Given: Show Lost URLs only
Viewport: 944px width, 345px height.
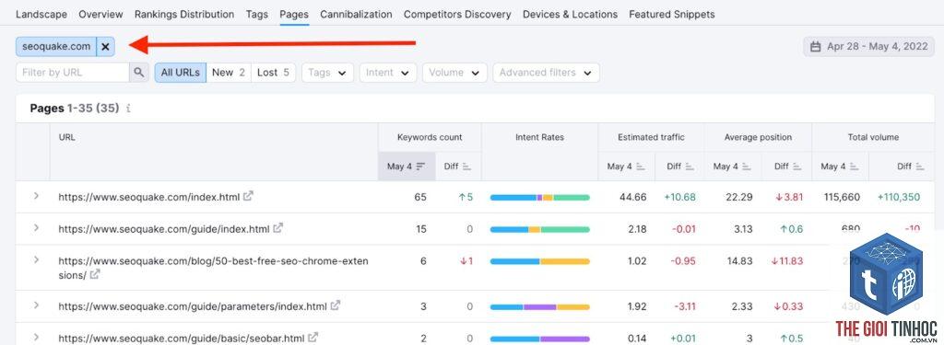Looking at the screenshot, I should 273,72.
